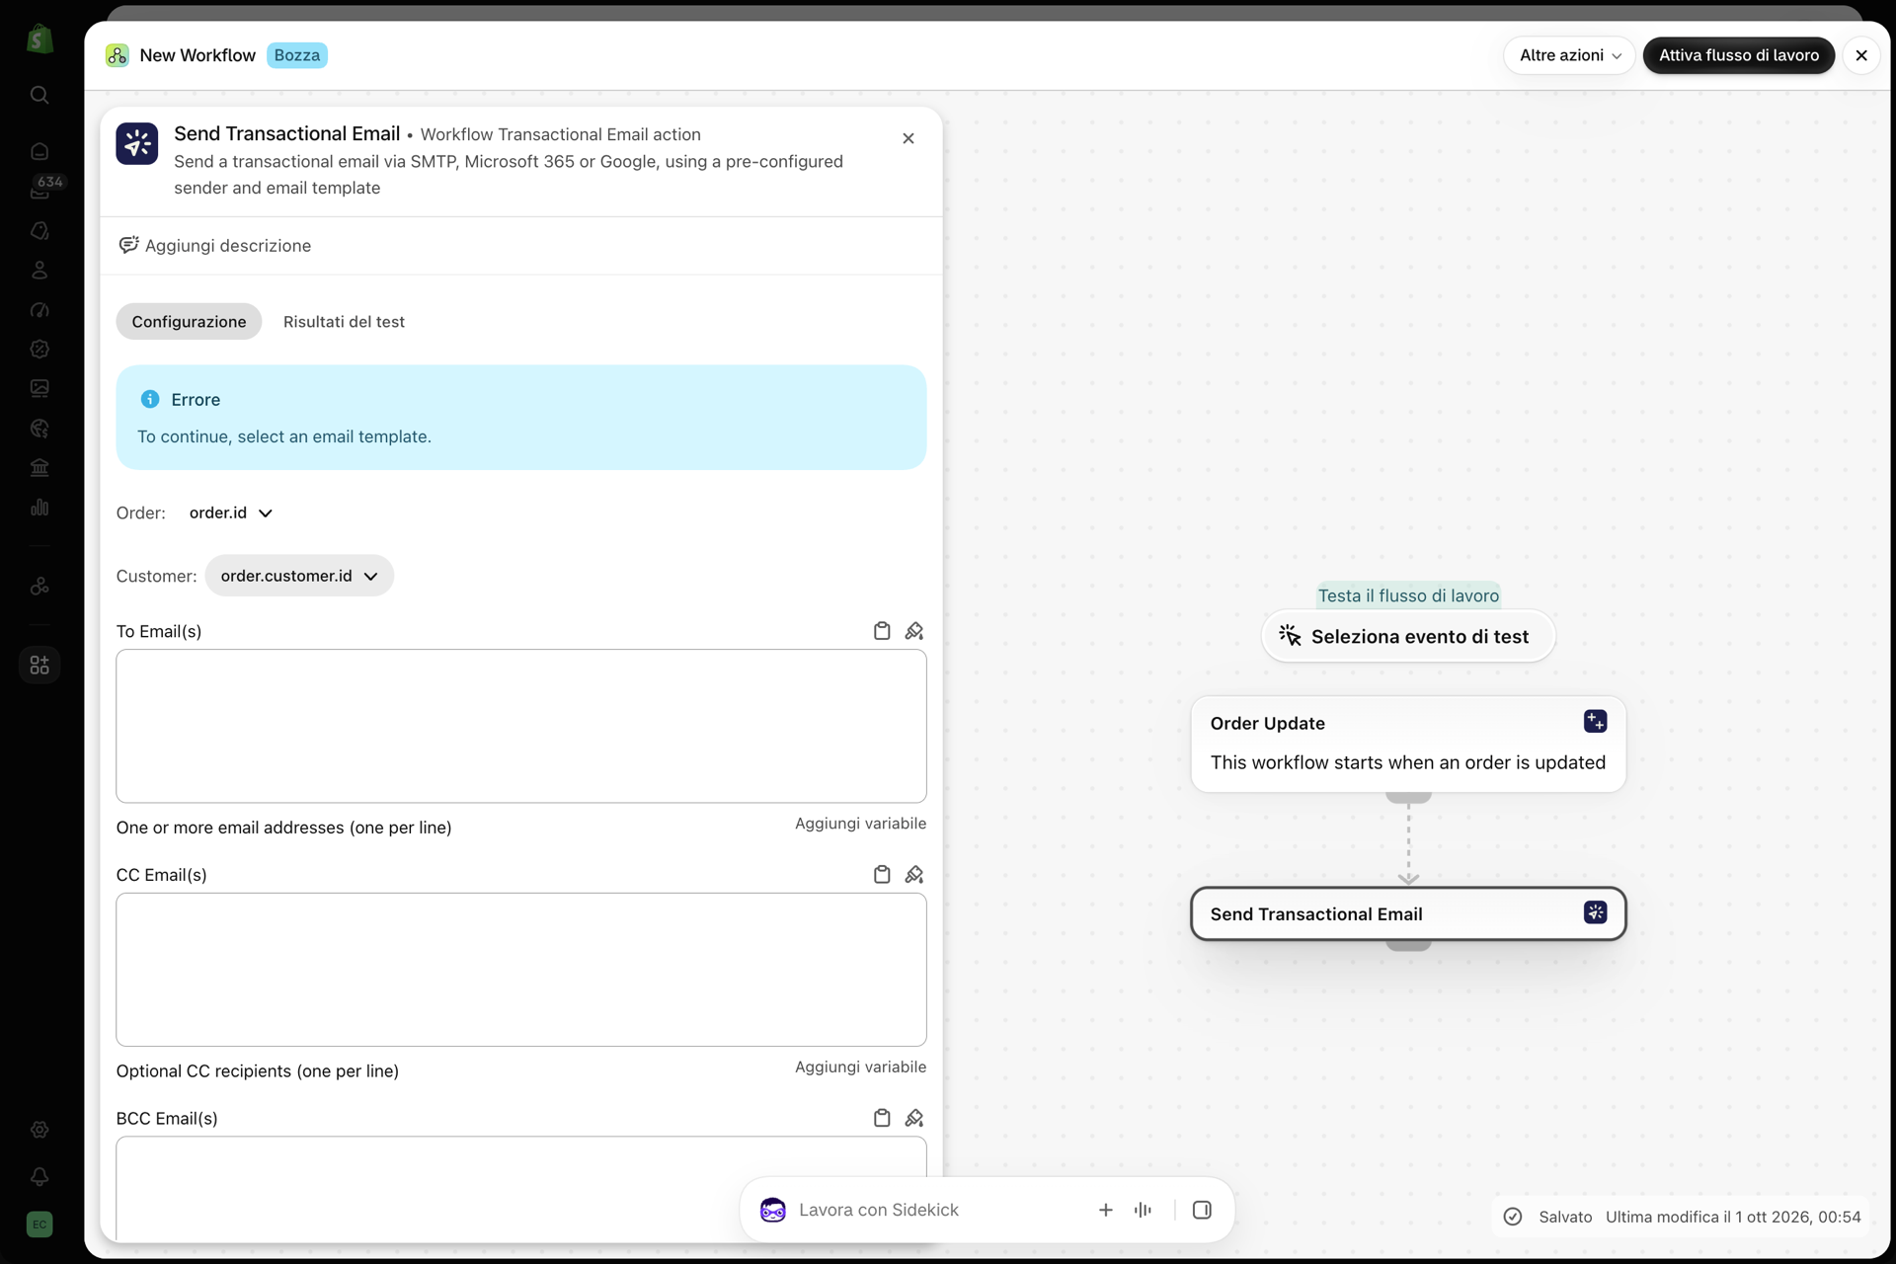The image size is (1896, 1264).
Task: Open Shopify home logo in sidebar
Action: [39, 39]
